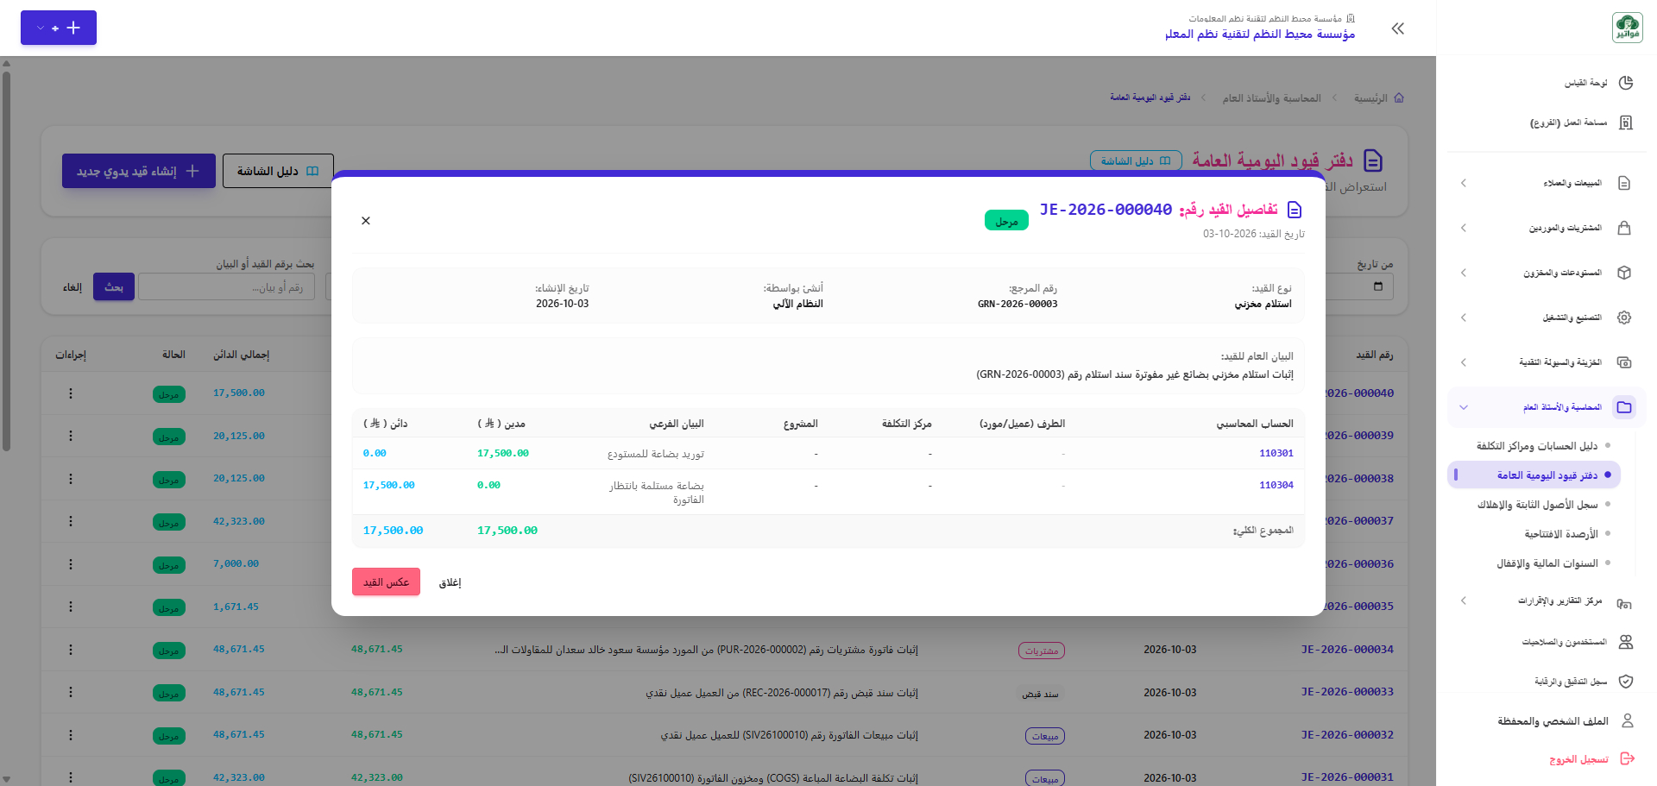Click the accounting folder icon
This screenshot has height=786, width=1657.
1624,407
